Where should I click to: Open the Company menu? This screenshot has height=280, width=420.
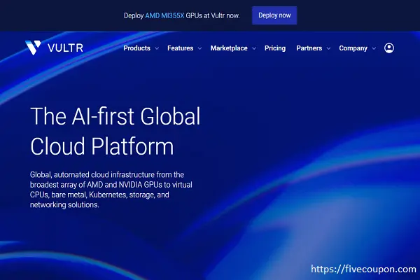353,48
